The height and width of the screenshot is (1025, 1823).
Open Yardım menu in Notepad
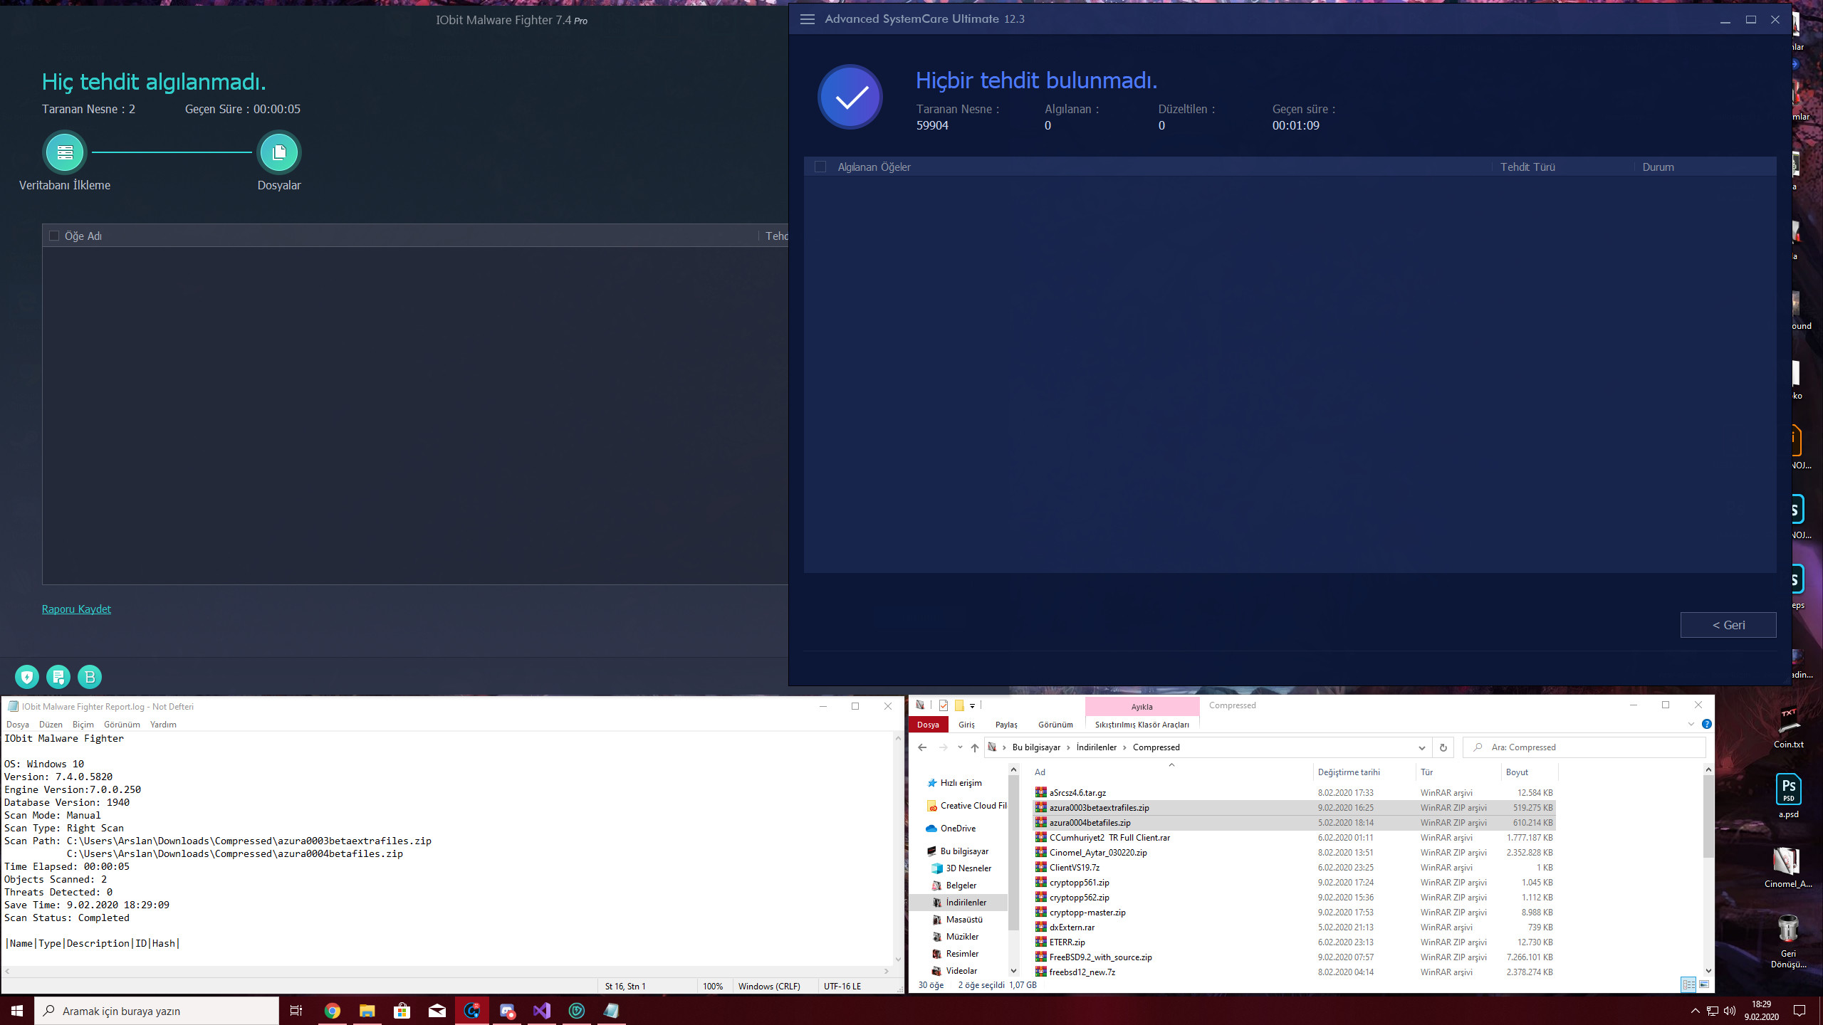(x=163, y=725)
